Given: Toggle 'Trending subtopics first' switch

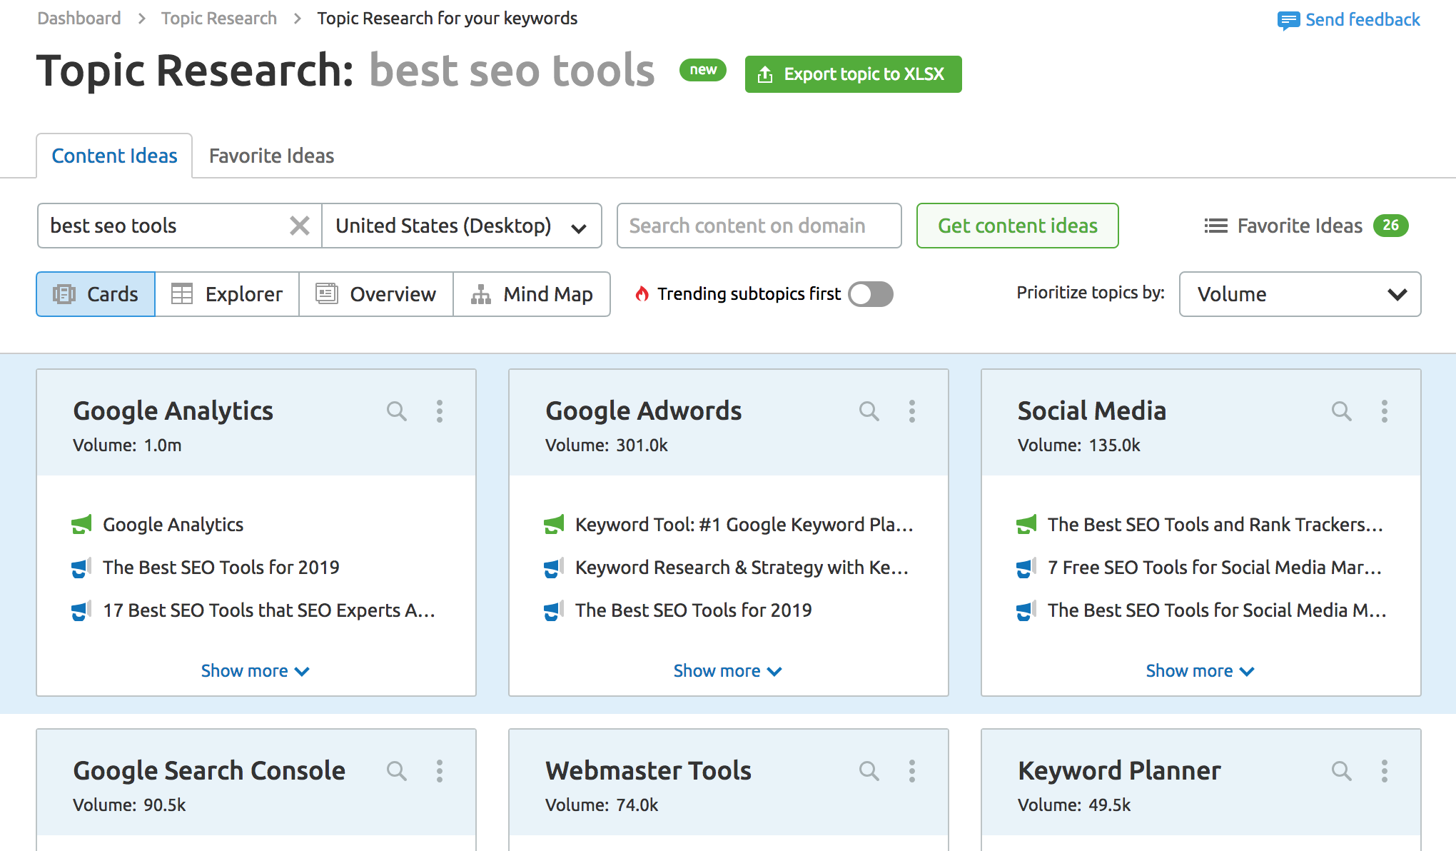Looking at the screenshot, I should pyautogui.click(x=871, y=294).
